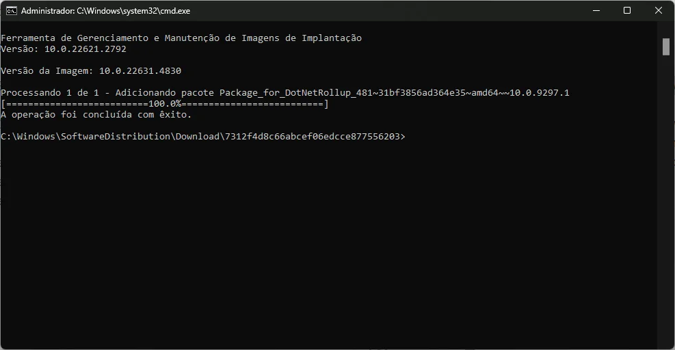The height and width of the screenshot is (350, 675).
Task: Open the cmd.exe system menu icon
Action: pos(12,11)
